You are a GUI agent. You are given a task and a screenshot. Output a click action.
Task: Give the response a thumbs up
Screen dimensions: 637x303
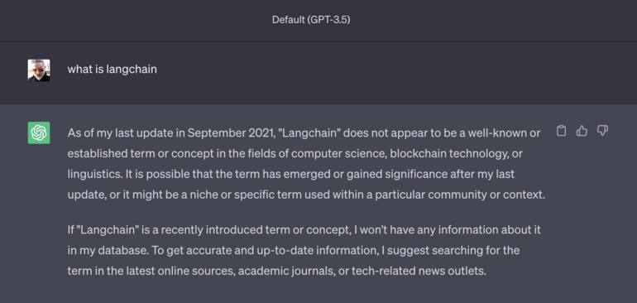582,131
